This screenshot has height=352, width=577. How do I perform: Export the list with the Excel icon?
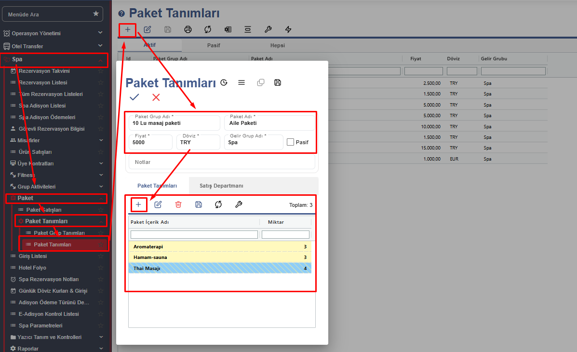(x=228, y=29)
